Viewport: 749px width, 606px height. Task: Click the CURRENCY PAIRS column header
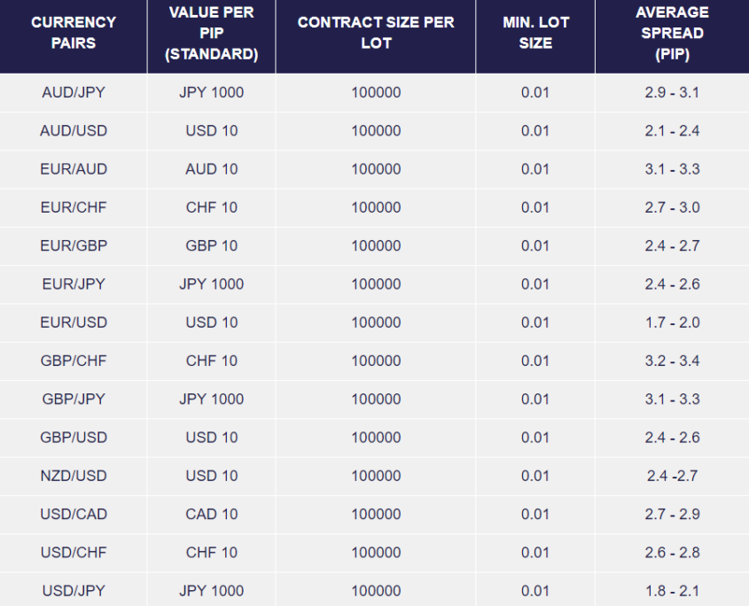click(x=74, y=33)
